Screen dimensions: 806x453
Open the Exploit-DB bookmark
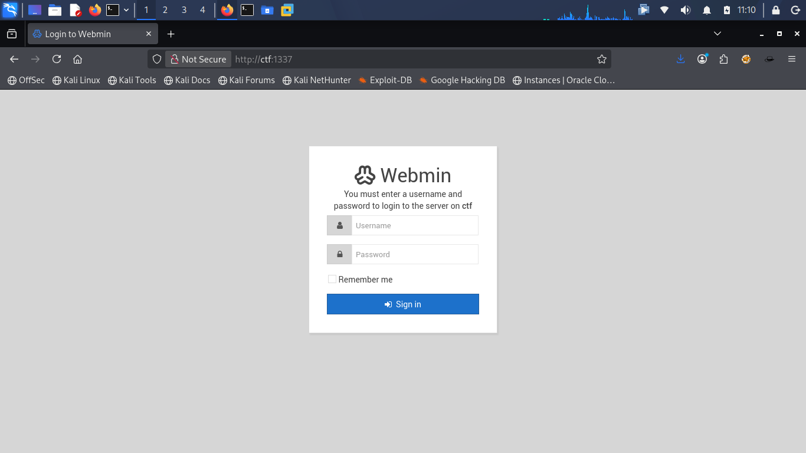coord(385,80)
